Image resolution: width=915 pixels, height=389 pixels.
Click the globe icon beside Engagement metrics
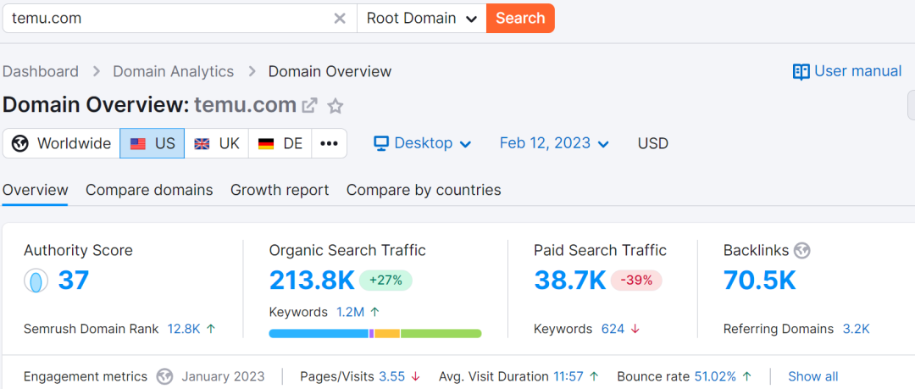pos(165,376)
